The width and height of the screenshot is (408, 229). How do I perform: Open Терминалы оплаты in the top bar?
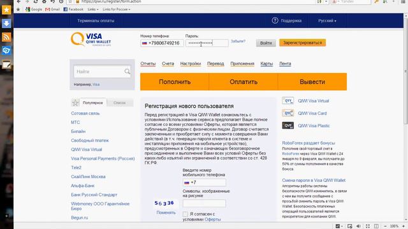pos(96,20)
